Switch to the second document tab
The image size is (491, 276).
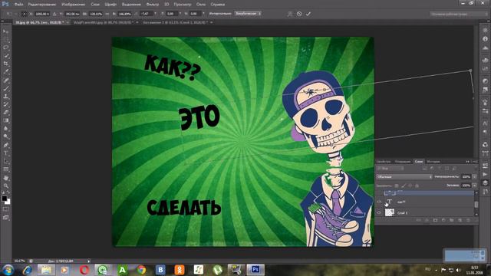pos(104,22)
